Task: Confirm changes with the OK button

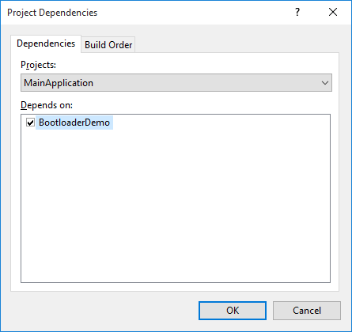Action: tap(233, 311)
